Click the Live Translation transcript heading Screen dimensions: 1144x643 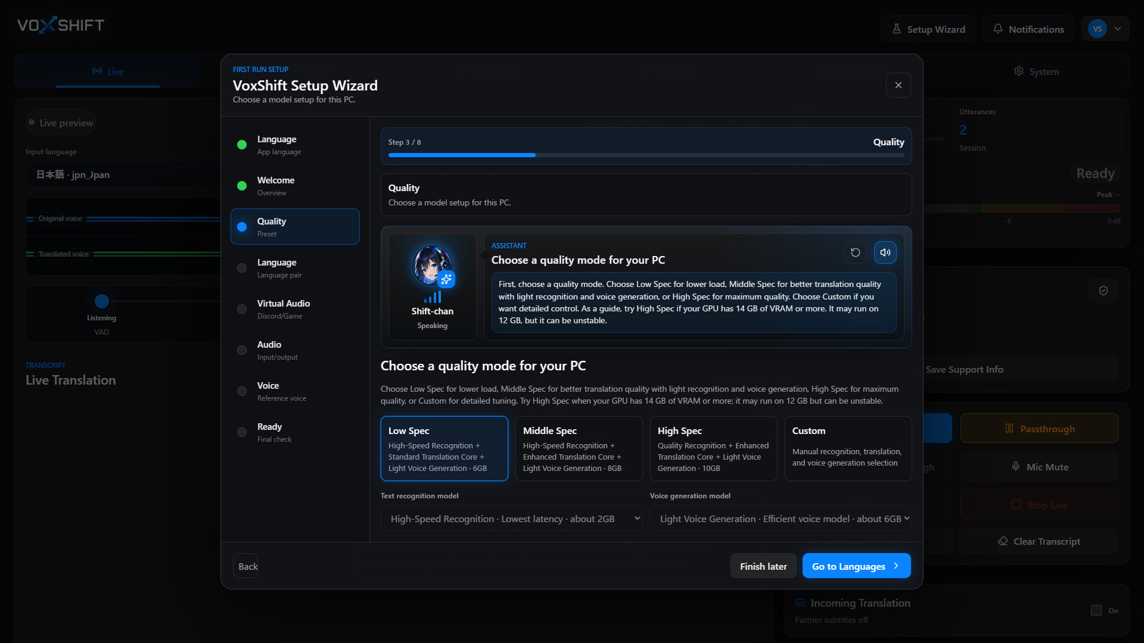point(70,380)
